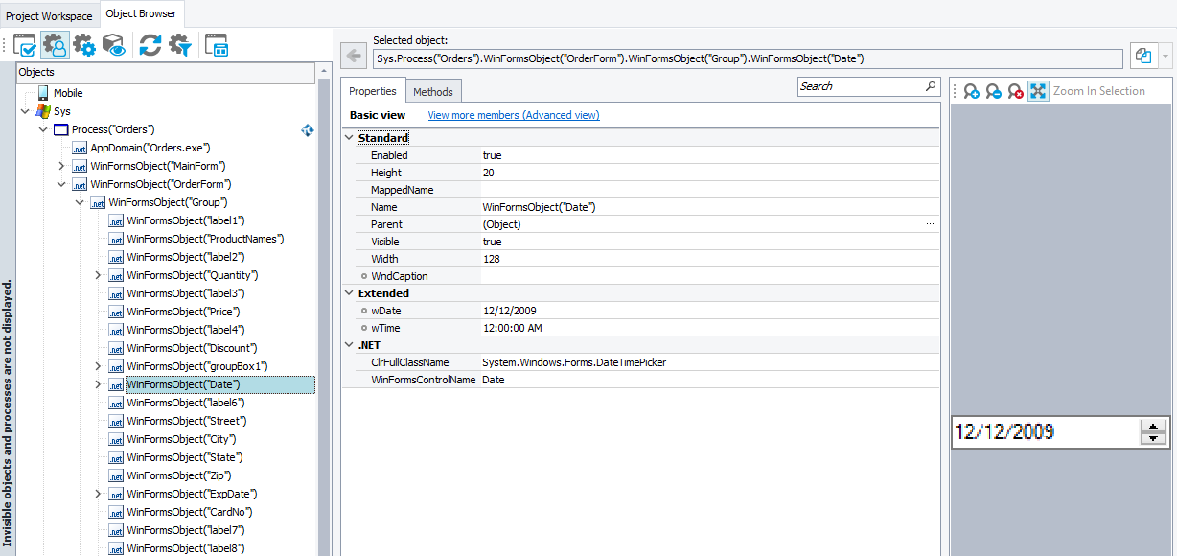Zoom out of the object preview image

992,90
